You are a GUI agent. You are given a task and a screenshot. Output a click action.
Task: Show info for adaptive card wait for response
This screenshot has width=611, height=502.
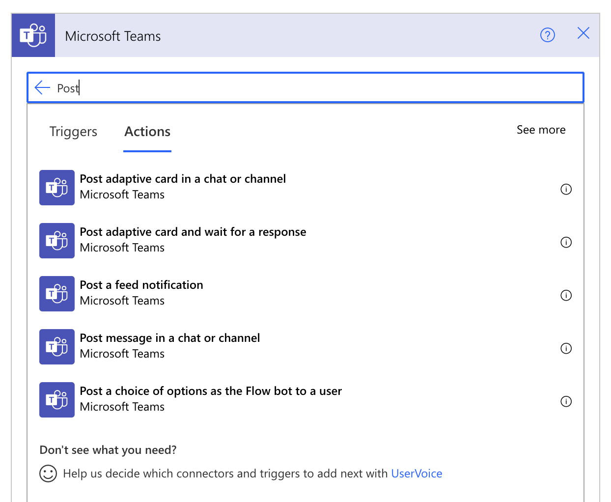[x=566, y=242]
